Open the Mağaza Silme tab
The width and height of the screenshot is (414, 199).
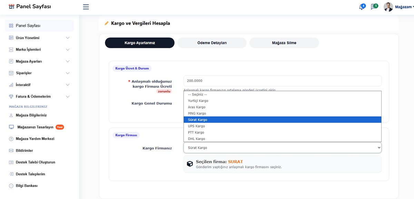tap(284, 43)
